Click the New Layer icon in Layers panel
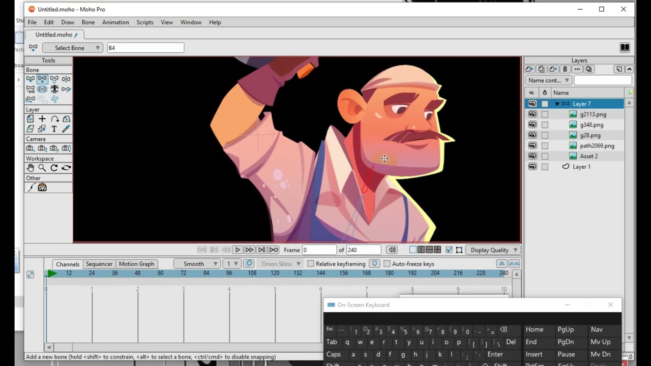Viewport: 651px width, 366px height. coord(529,69)
